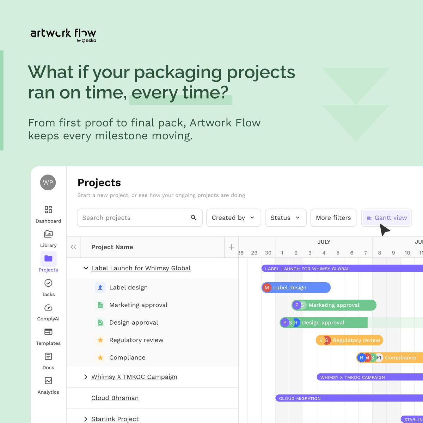Click the More filters button
This screenshot has height=423, width=423.
pyautogui.click(x=333, y=217)
